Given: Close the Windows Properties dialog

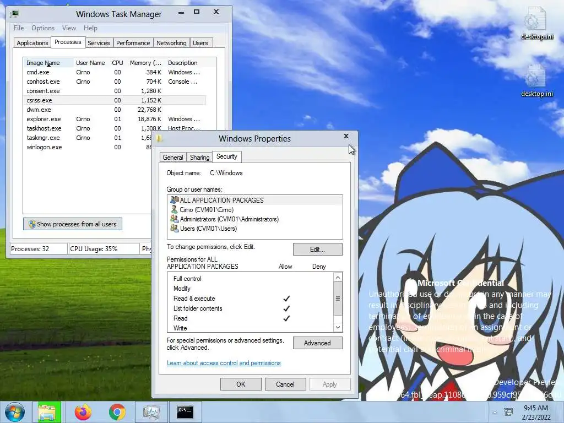Looking at the screenshot, I should [x=346, y=136].
